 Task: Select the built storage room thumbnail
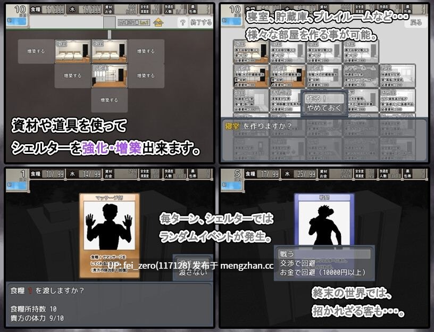point(110,76)
